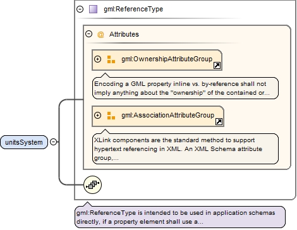Viewport: 297px width, 230px height.
Task: Click the Attributes header label
Action: (x=124, y=34)
